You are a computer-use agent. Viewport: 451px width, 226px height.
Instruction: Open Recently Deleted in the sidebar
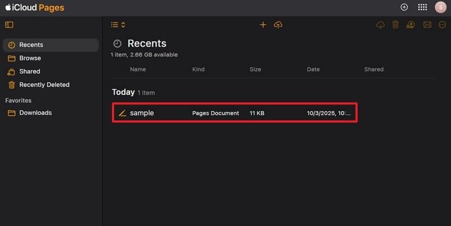[x=44, y=85]
